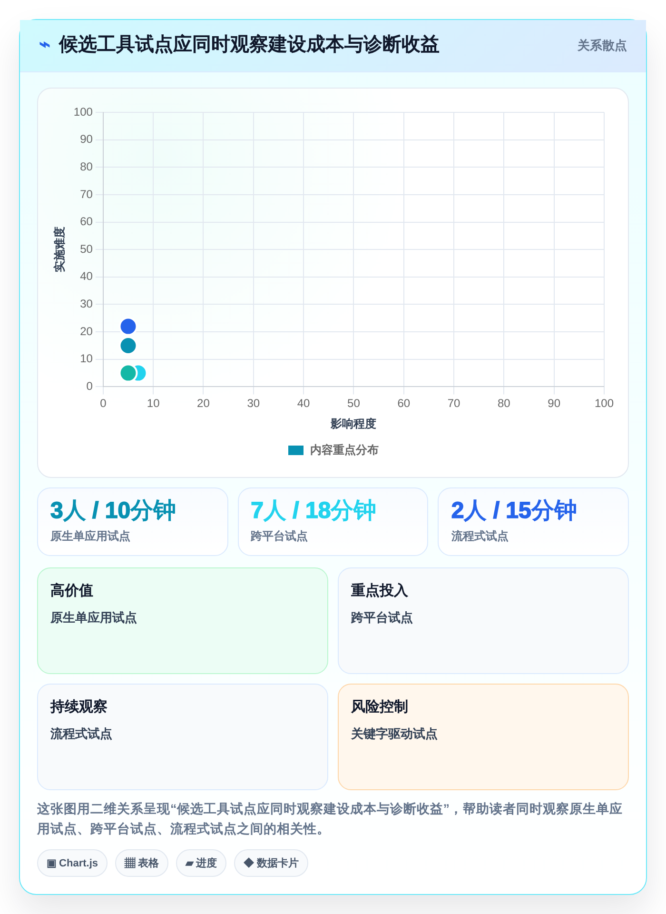This screenshot has height=914, width=666.
Task: Click 跨平台试点 text in 重点投入 card
Action: [x=382, y=618]
